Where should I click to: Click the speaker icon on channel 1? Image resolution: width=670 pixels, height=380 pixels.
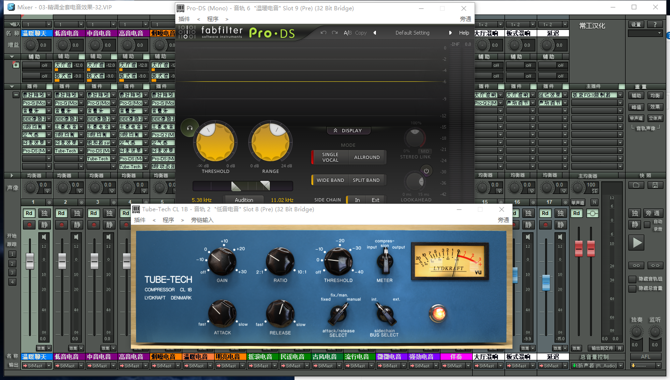point(44,237)
